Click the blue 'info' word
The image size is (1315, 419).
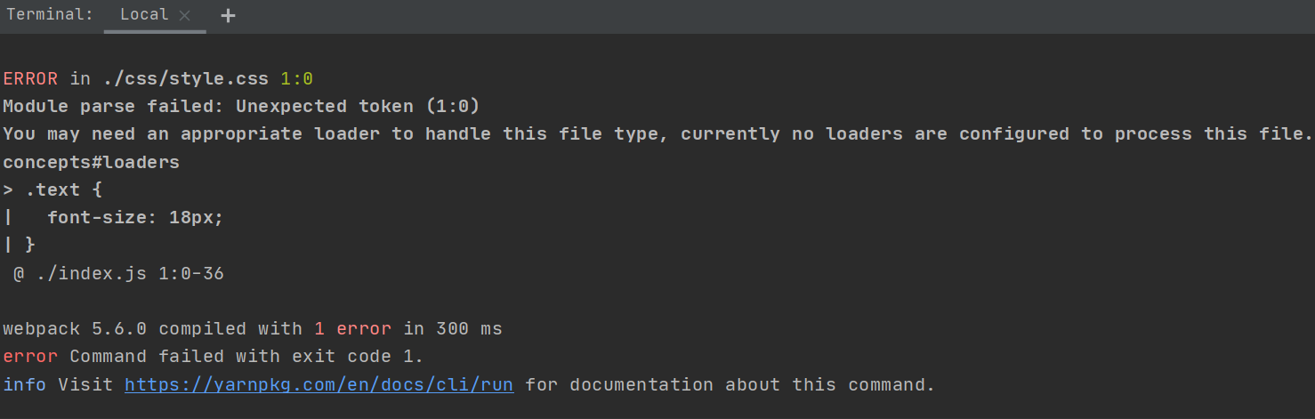click(25, 385)
